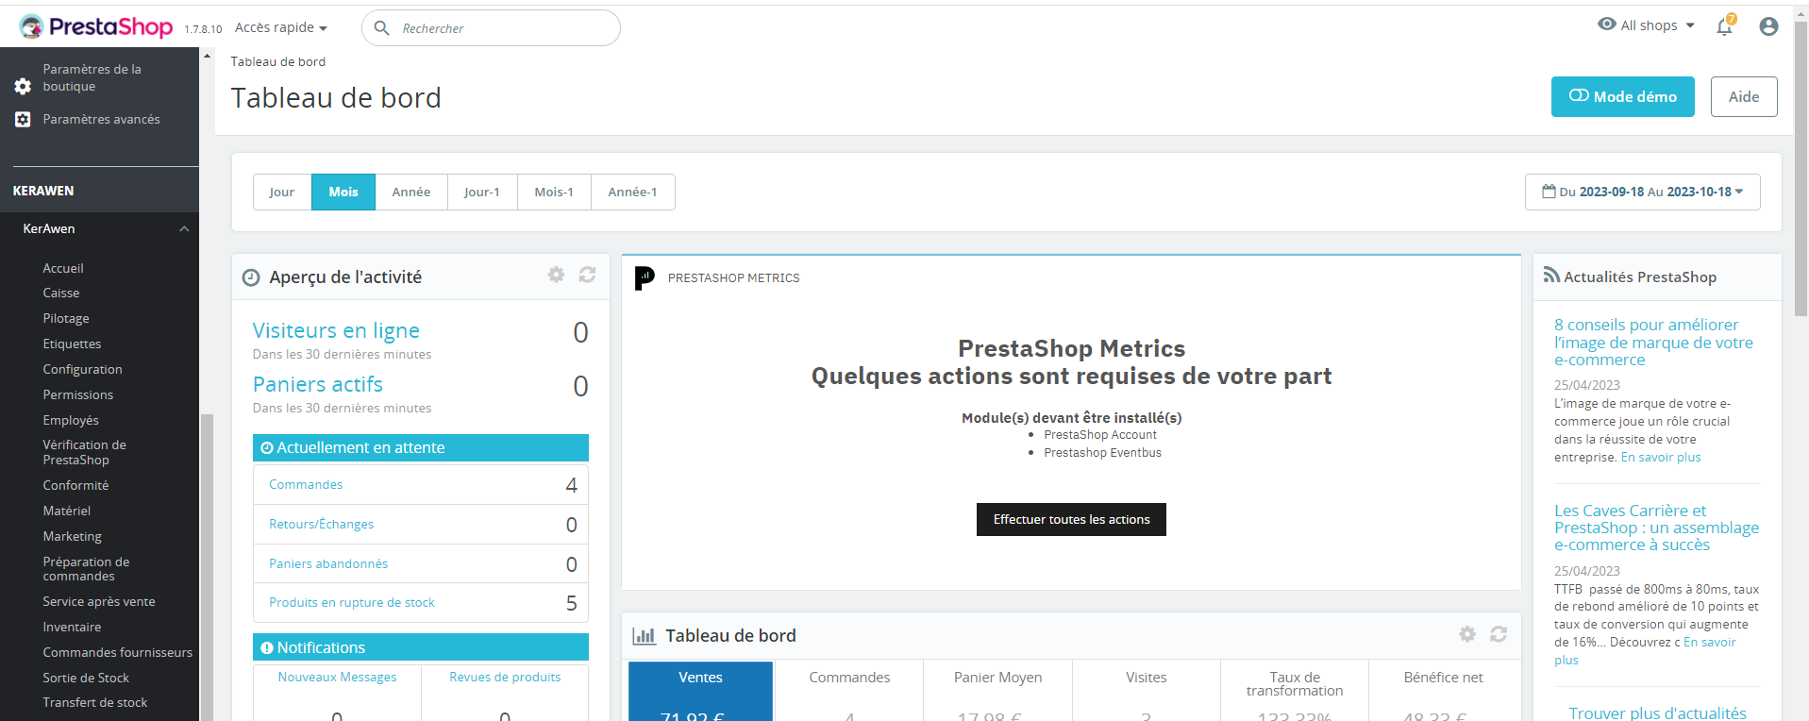1809x721 pixels.
Task: Open Revues de produits notification link
Action: [505, 677]
